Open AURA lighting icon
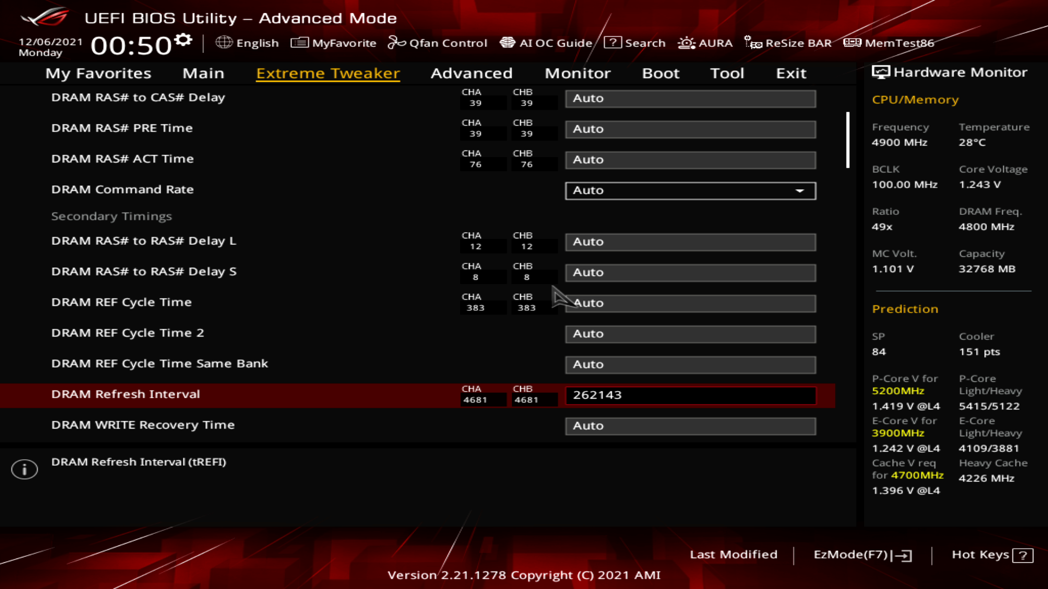 (686, 43)
